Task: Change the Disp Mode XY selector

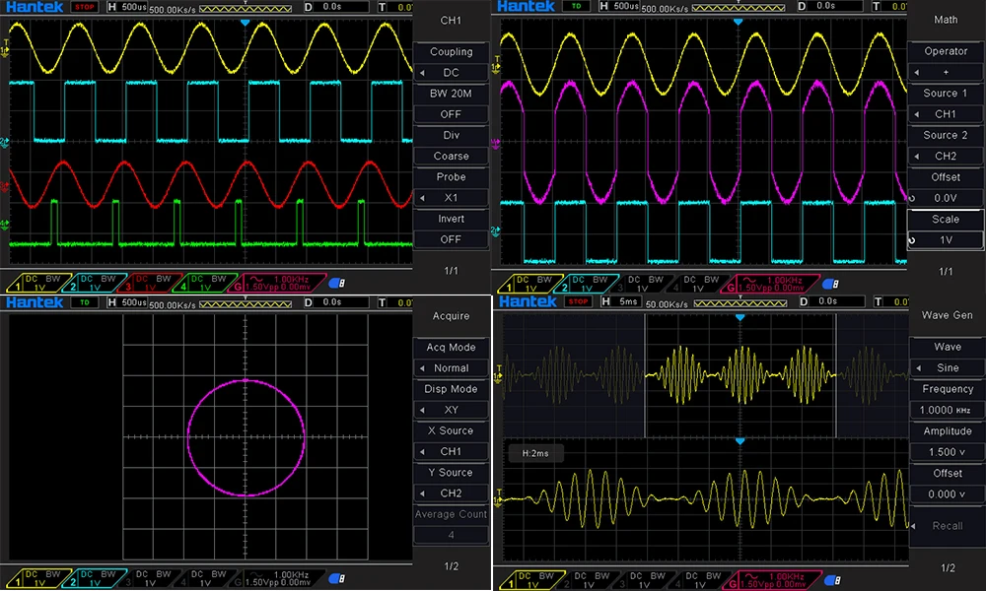Action: [451, 410]
